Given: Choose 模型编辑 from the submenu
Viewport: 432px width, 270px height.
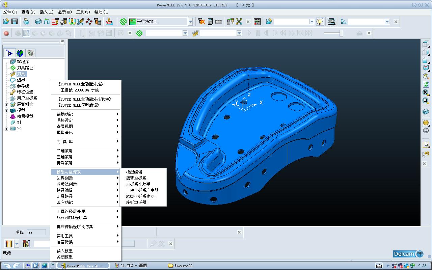Looking at the screenshot, I should [x=143, y=172].
